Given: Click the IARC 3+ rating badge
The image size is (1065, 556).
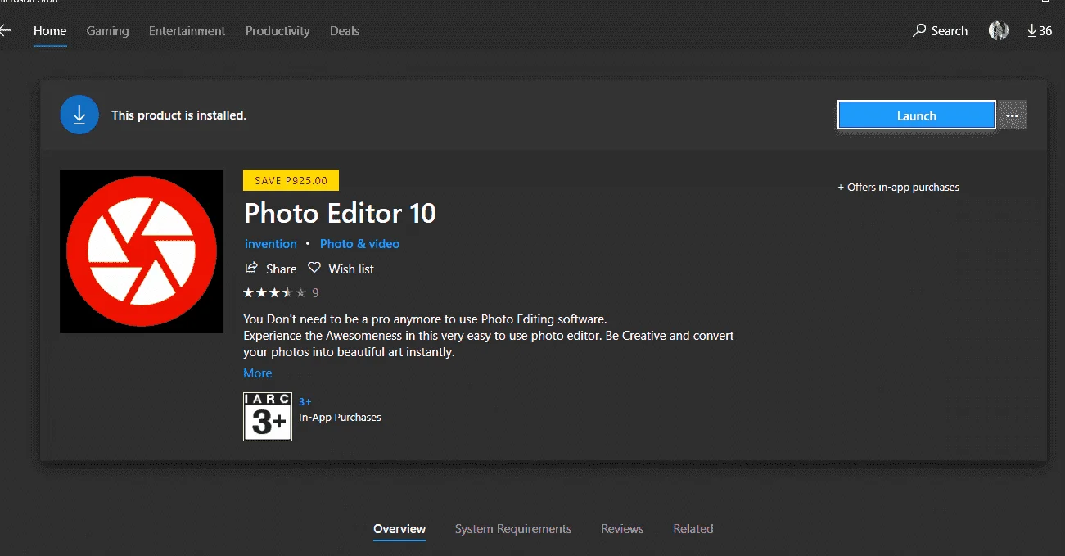Looking at the screenshot, I should (x=268, y=417).
